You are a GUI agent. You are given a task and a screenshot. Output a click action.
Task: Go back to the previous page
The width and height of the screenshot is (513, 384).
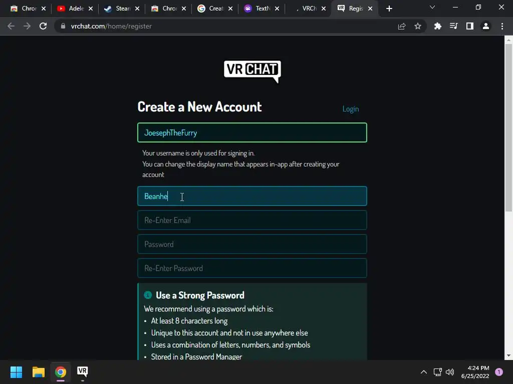point(11,26)
